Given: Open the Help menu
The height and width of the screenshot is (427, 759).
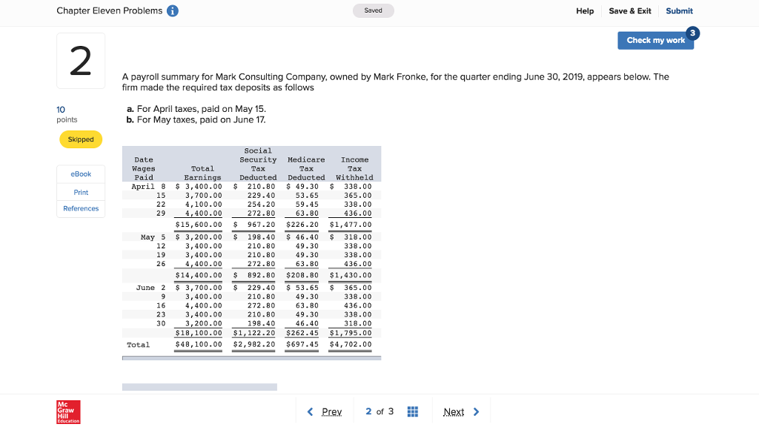Looking at the screenshot, I should coord(585,11).
